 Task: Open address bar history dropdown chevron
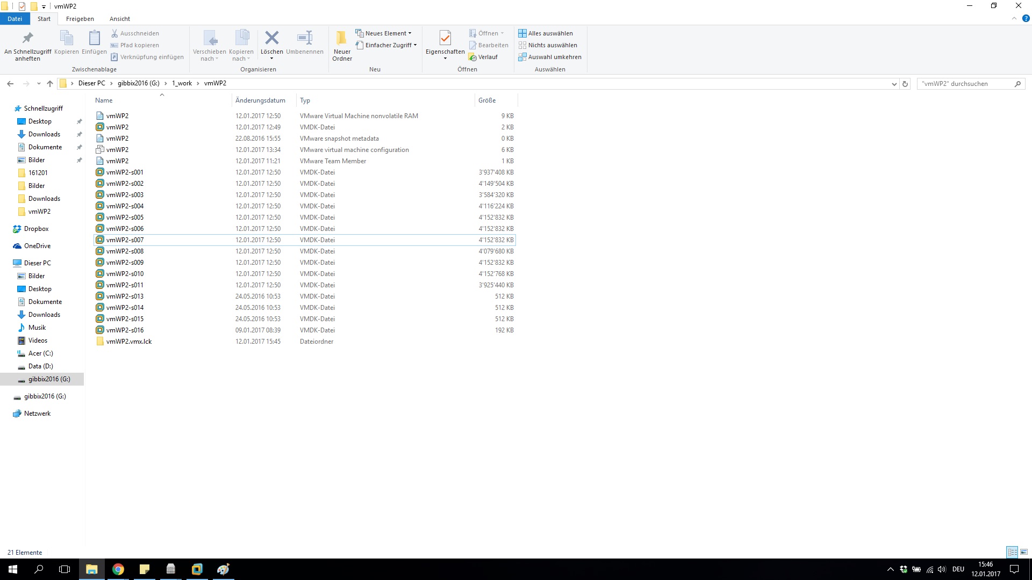(x=894, y=84)
